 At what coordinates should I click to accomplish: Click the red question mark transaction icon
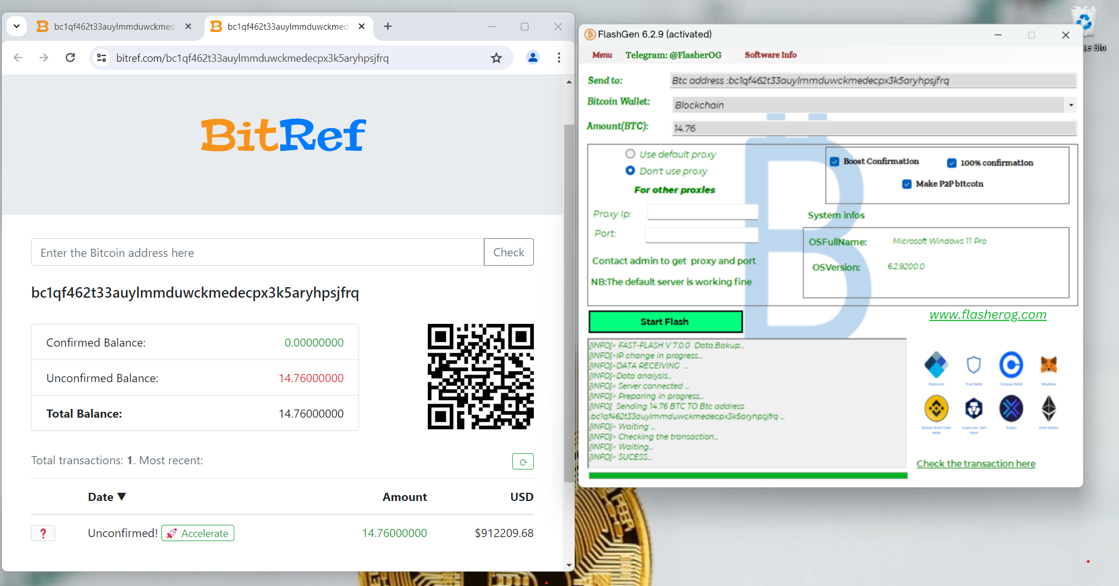tap(43, 533)
